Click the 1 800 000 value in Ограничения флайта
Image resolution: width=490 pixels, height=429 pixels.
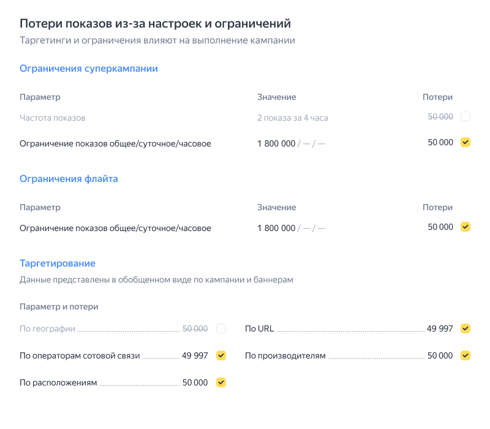276,228
